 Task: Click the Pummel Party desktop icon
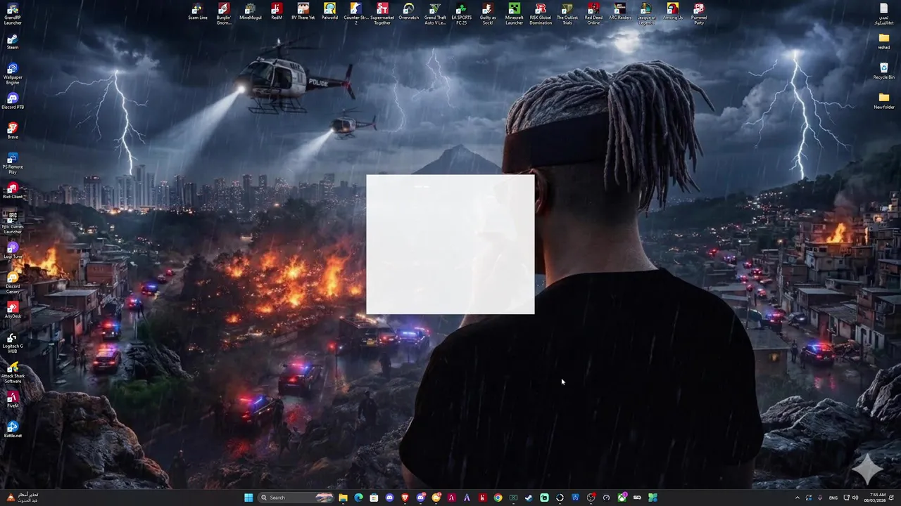699,14
